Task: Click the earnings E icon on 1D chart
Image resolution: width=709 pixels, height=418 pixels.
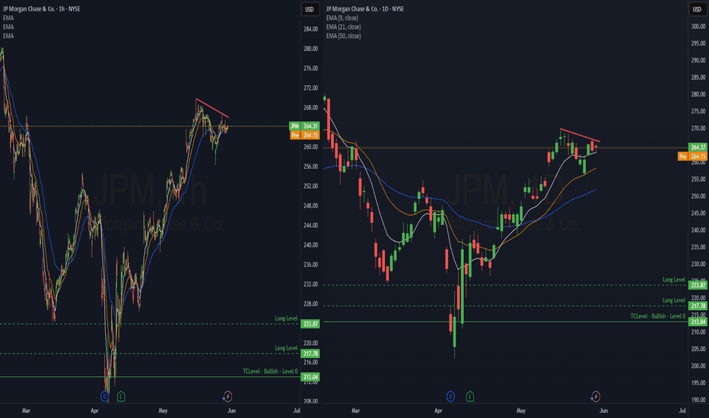Action: 470,397
